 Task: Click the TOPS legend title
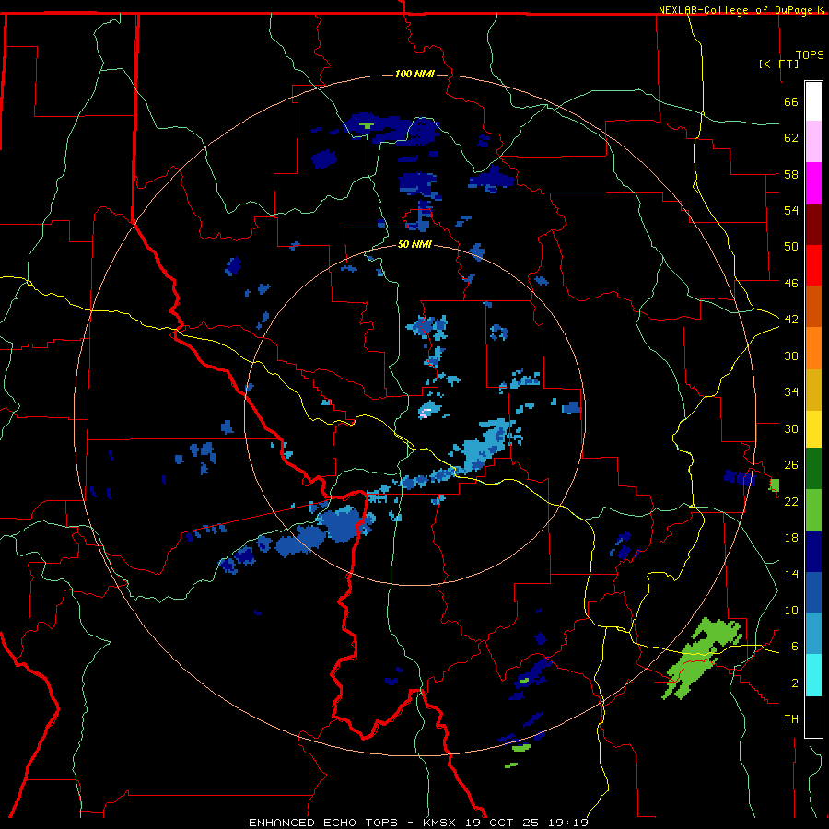point(810,55)
